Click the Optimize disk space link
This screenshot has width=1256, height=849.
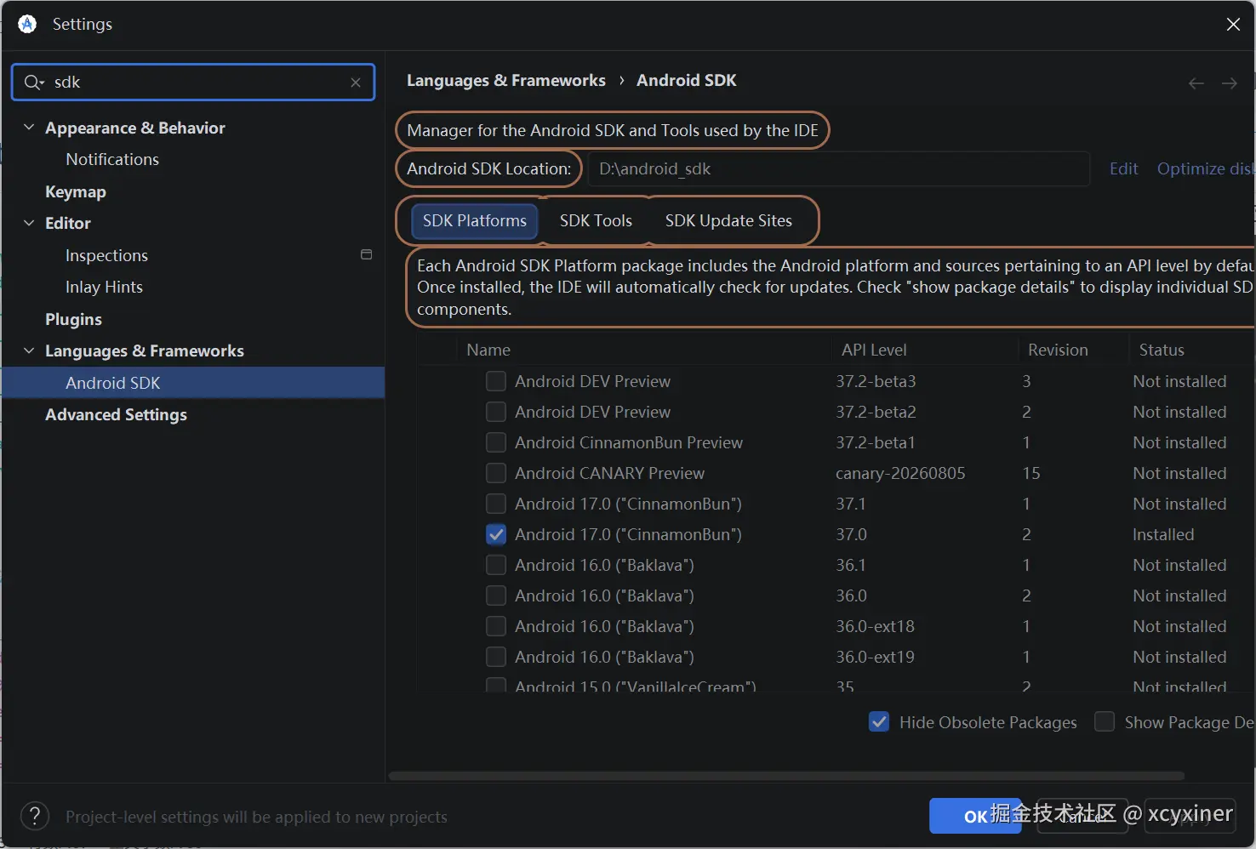pos(1206,168)
